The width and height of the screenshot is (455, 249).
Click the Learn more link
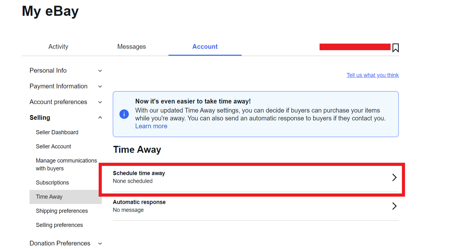[x=151, y=126]
